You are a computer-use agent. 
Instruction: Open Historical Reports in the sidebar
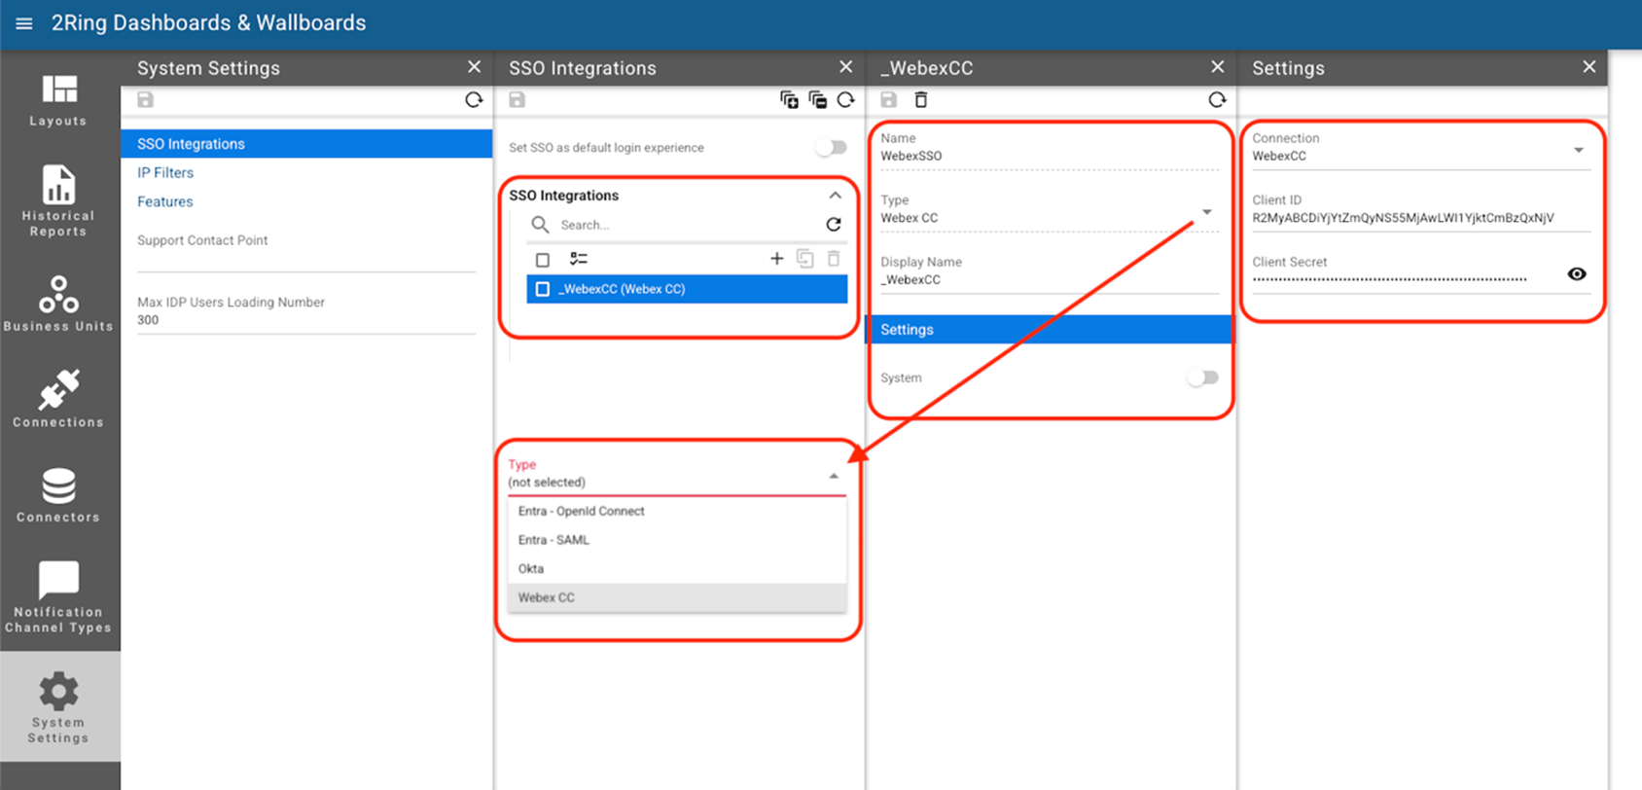tap(58, 201)
